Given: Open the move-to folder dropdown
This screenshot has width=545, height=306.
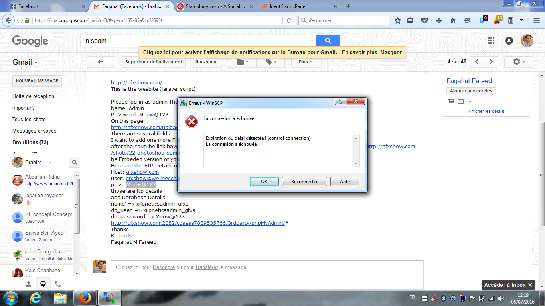Looking at the screenshot, I should point(242,62).
